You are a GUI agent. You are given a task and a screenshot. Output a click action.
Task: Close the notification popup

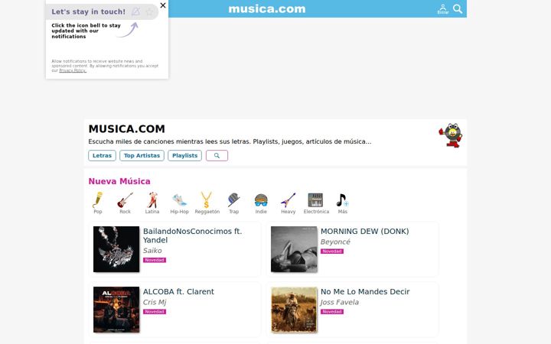tap(163, 5)
